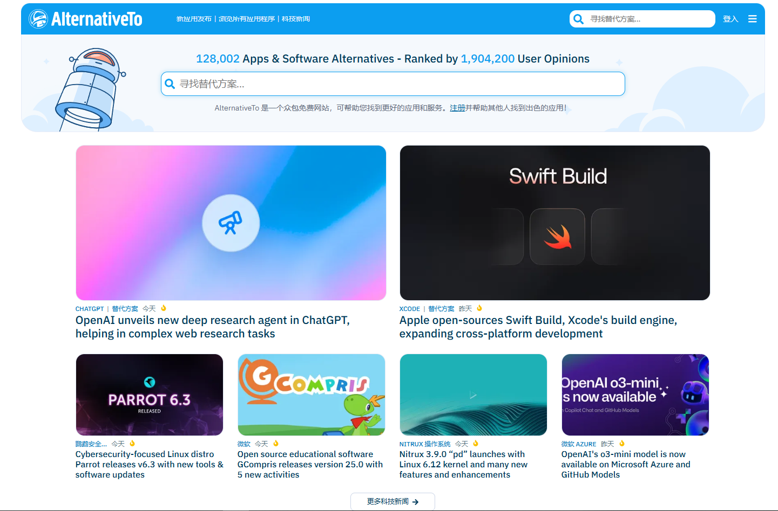778x511 pixels.
Task: Click the XCODE tag link
Action: point(410,309)
